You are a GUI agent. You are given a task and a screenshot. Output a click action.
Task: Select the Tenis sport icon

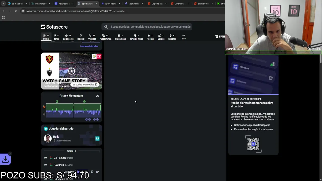[x=56, y=37]
